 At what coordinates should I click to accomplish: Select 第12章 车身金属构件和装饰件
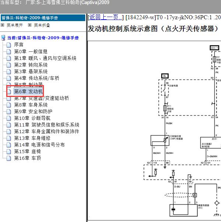(x=46, y=131)
